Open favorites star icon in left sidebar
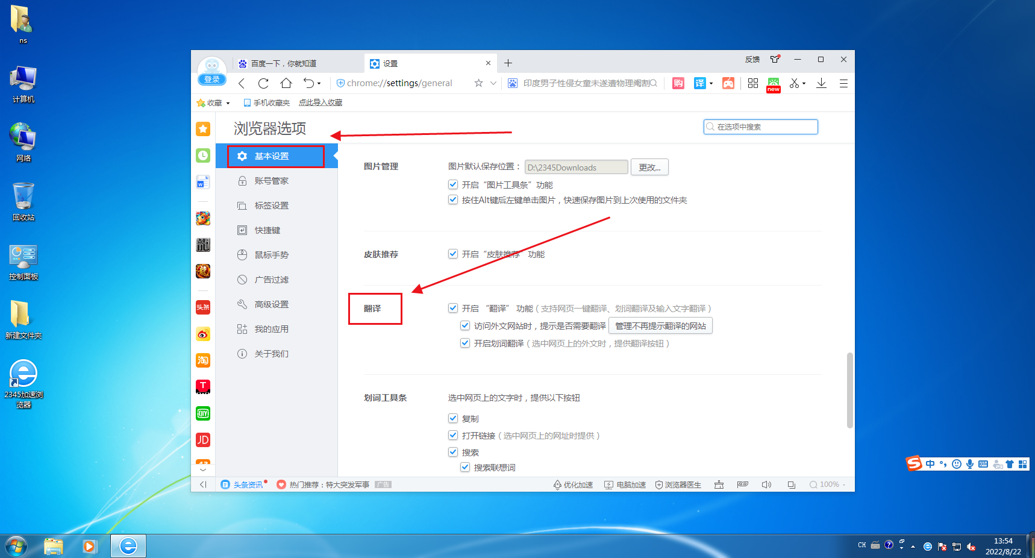Viewport: 1035px width, 558px height. tap(203, 128)
